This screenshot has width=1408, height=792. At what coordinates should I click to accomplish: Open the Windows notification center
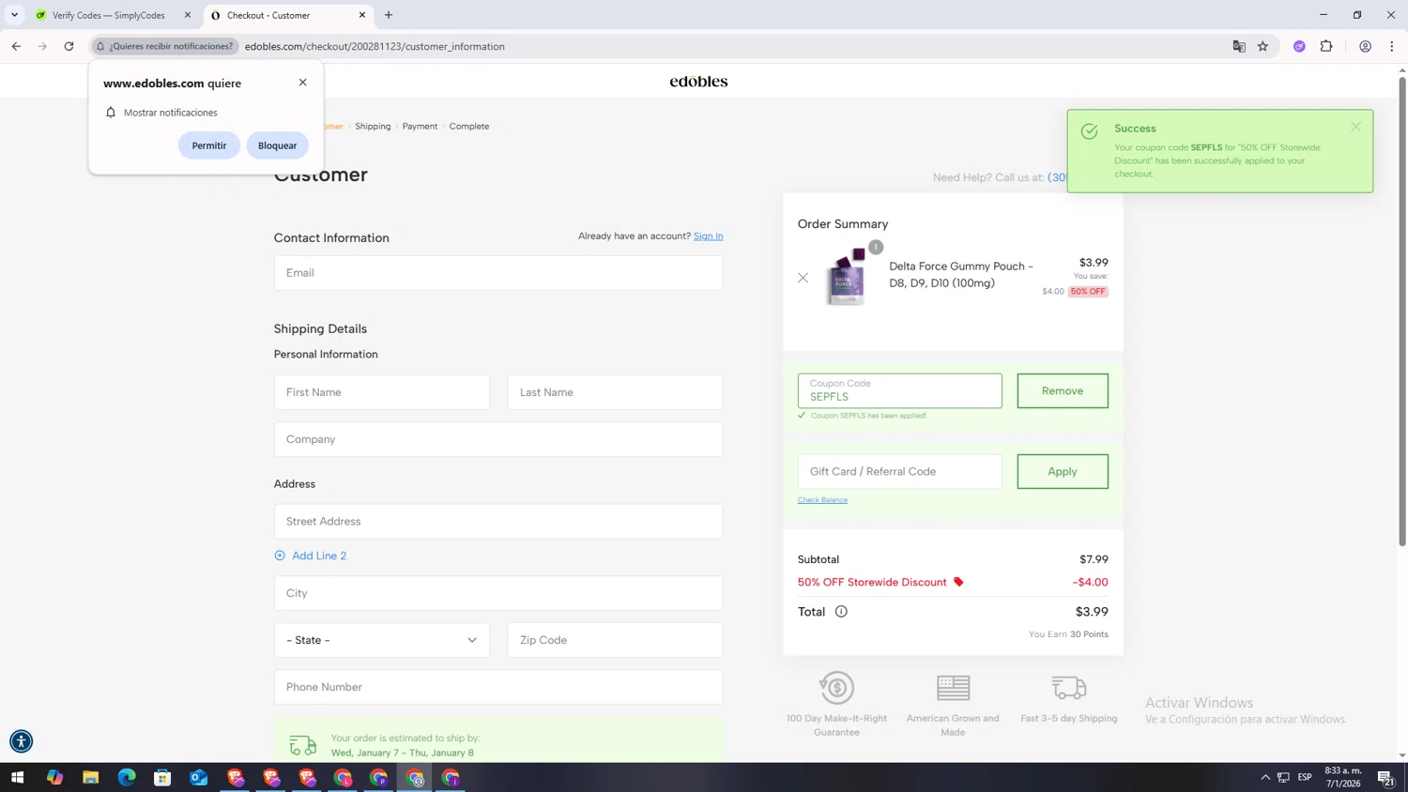coord(1385,777)
